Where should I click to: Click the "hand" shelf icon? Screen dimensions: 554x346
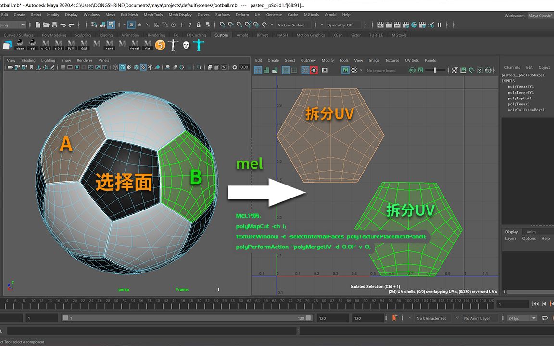(109, 45)
